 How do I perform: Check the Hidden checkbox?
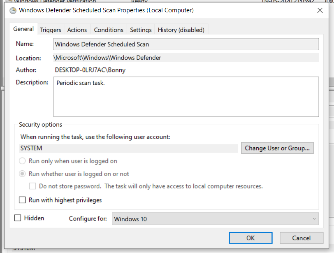(x=18, y=218)
